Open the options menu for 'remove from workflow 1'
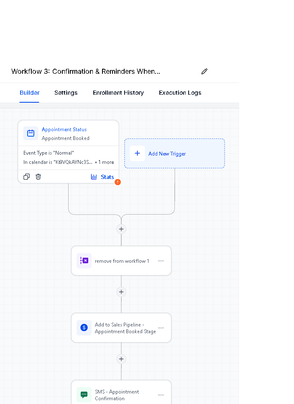The width and height of the screenshot is (294, 404). point(161,261)
